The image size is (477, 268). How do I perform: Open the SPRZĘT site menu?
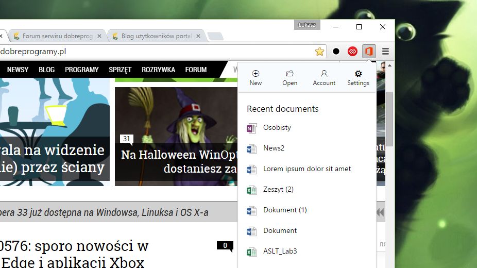[120, 70]
